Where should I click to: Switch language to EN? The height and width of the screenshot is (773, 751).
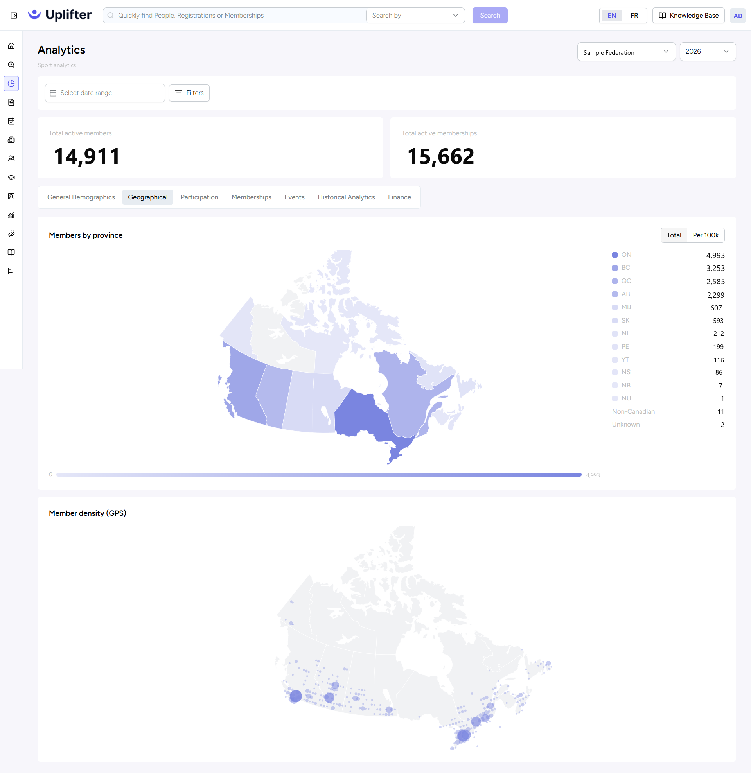pos(611,15)
